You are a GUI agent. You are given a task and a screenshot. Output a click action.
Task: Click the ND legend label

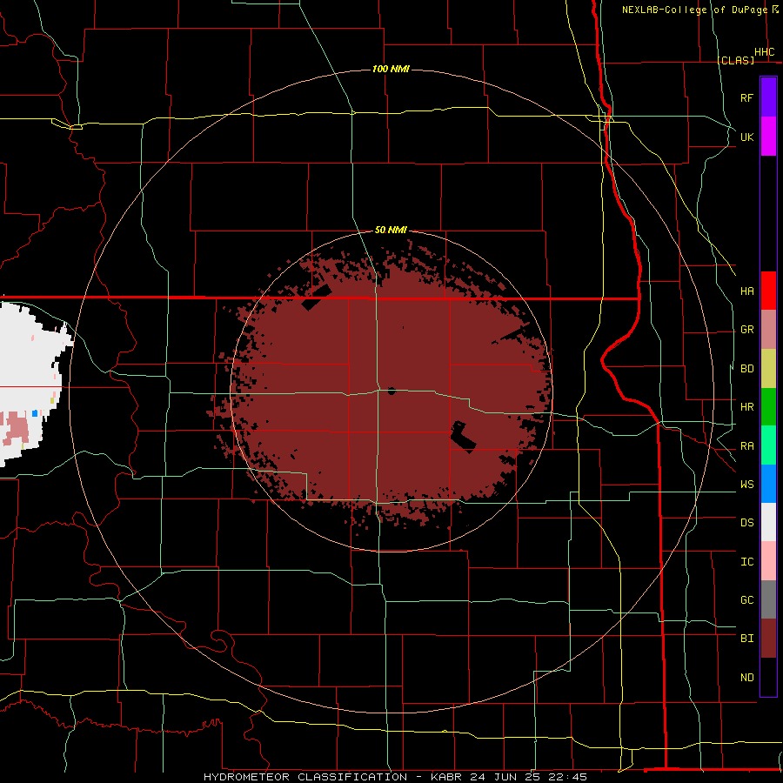(746, 678)
